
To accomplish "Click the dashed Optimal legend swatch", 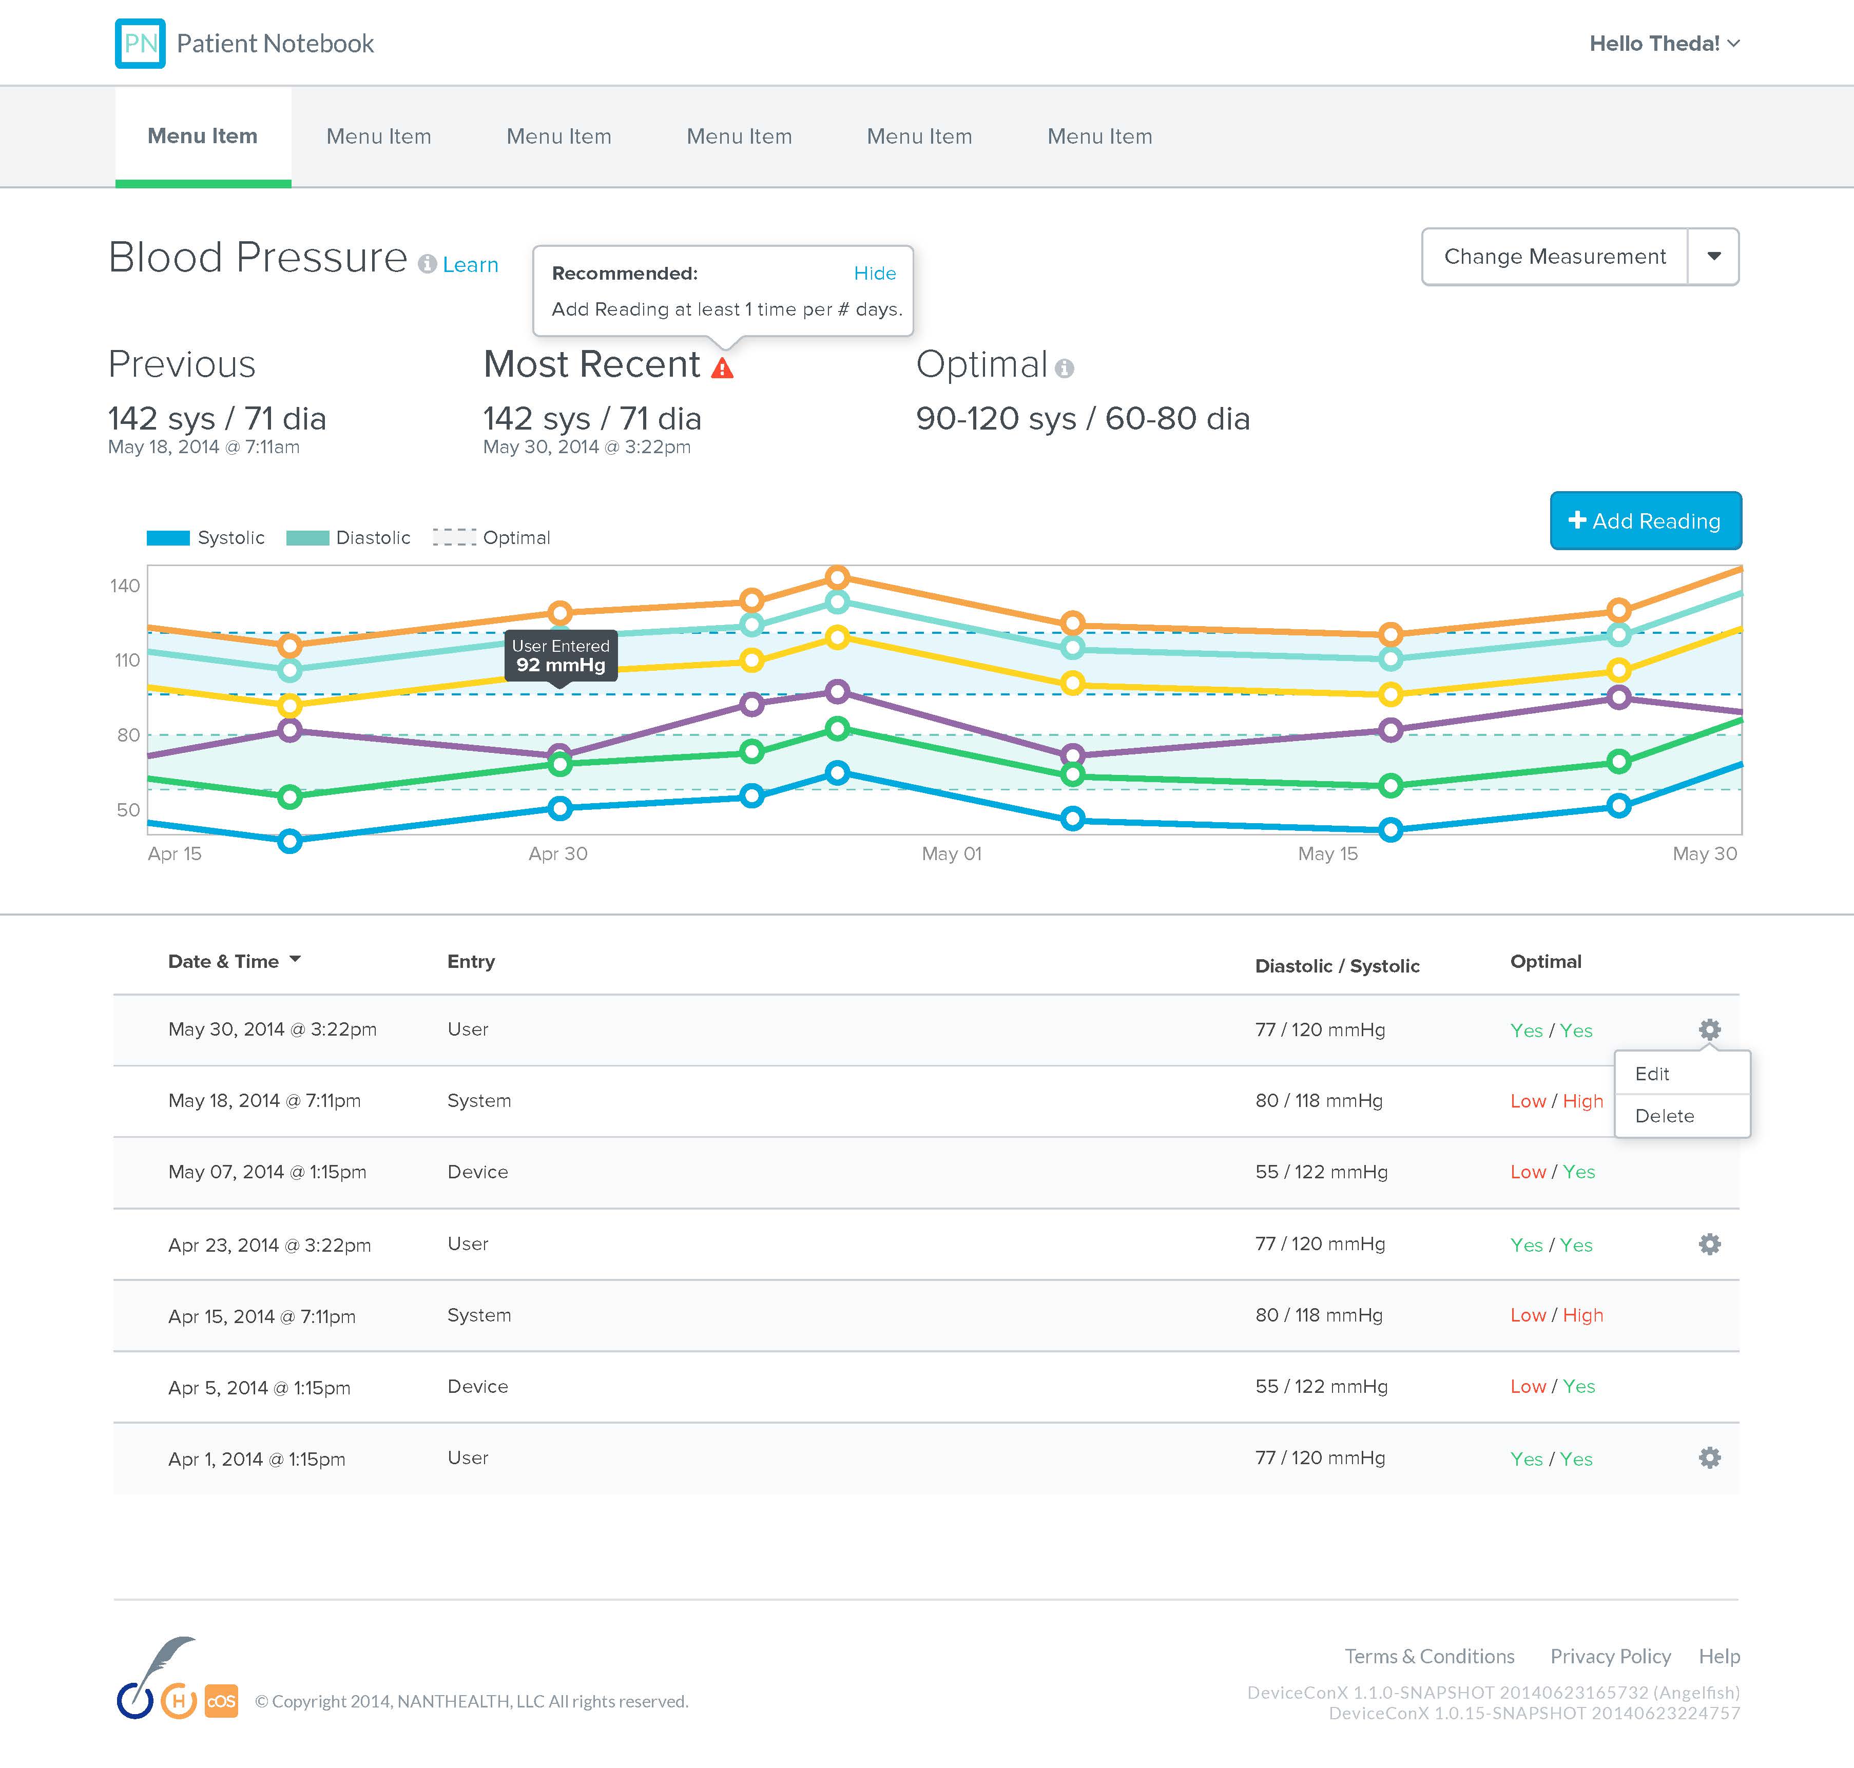I will click(x=454, y=537).
